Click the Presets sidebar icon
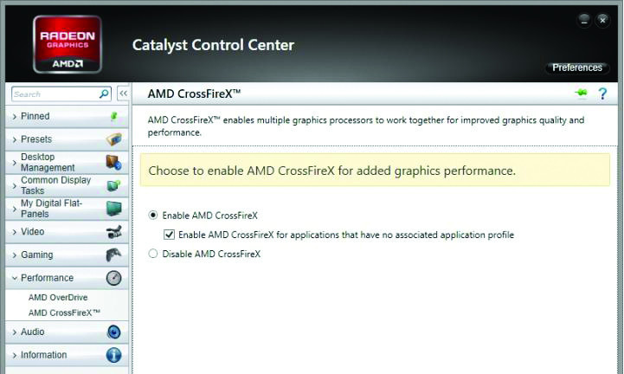This screenshot has width=624, height=374. [x=113, y=139]
